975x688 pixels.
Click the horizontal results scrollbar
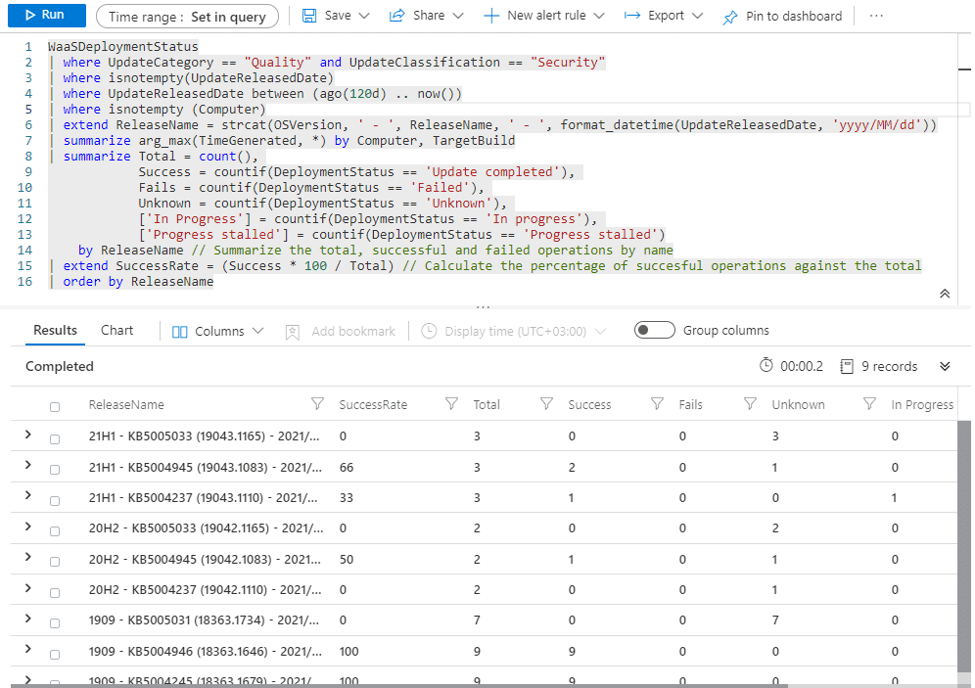pos(398,685)
